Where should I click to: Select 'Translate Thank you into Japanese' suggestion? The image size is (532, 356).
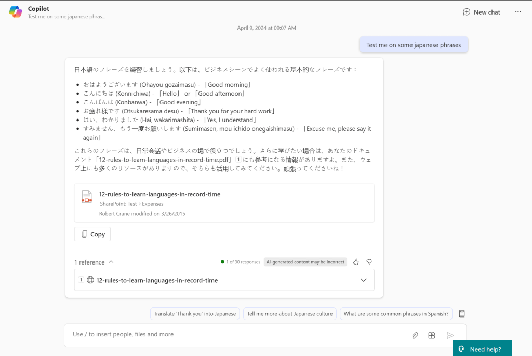pos(195,314)
